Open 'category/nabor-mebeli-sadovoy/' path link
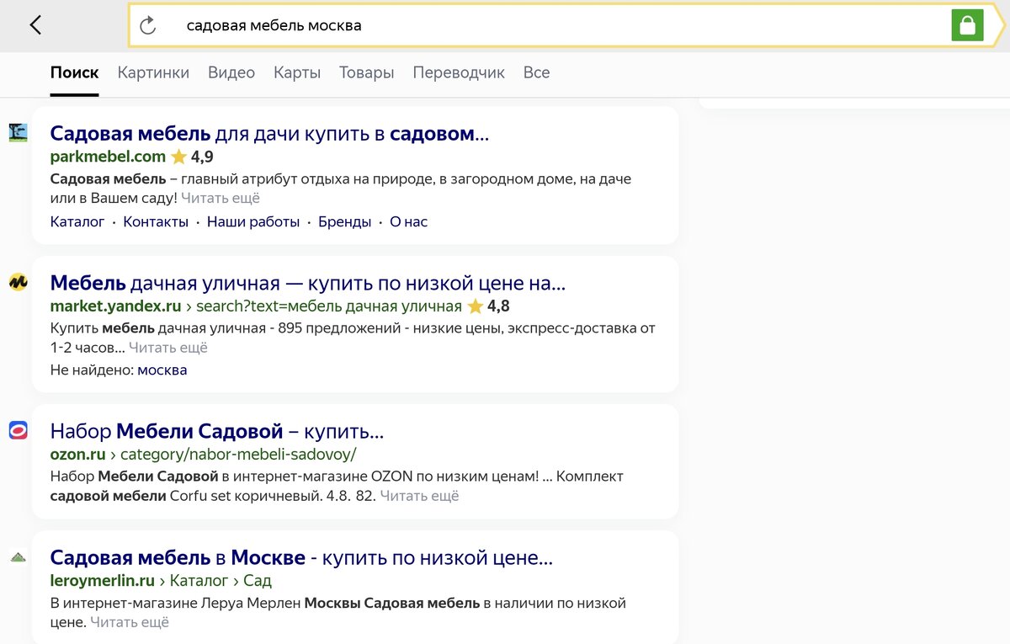 pyautogui.click(x=238, y=455)
